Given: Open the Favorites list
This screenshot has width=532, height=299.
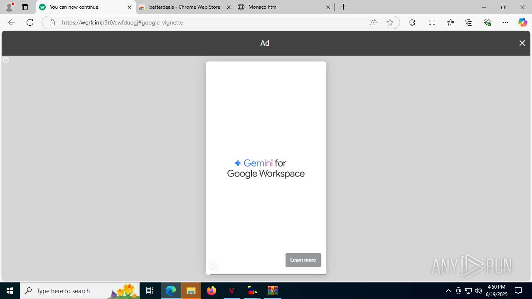Looking at the screenshot, I should point(451,22).
